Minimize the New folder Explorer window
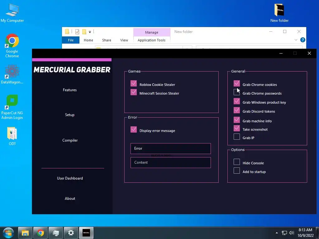319x239 pixels. click(271, 31)
